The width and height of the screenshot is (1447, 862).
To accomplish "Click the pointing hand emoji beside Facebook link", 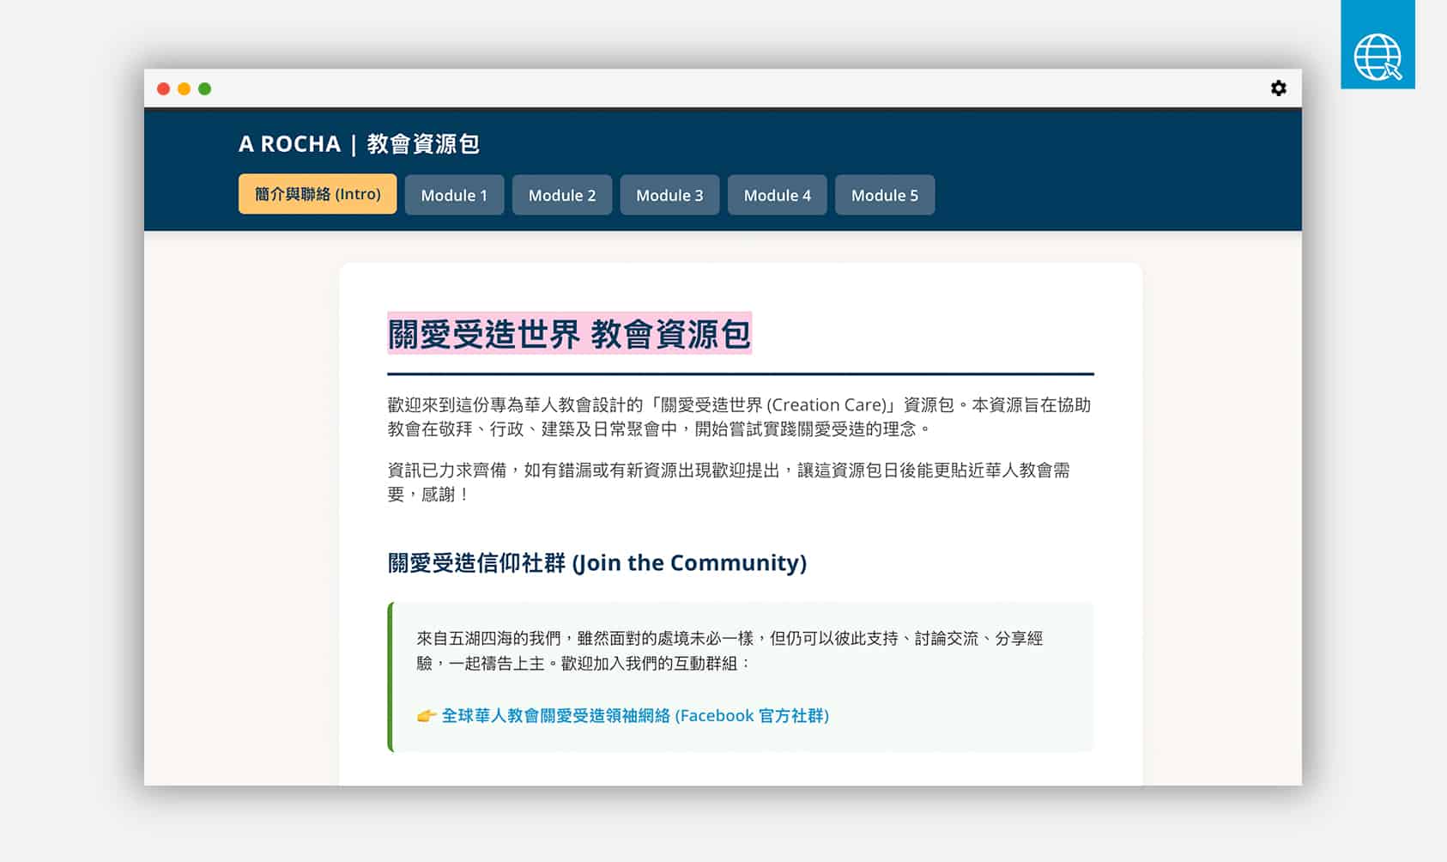I will 427,715.
